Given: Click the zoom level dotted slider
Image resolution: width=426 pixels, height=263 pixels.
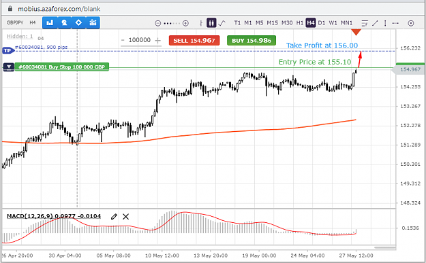Looking at the screenshot, I should pos(172,24).
